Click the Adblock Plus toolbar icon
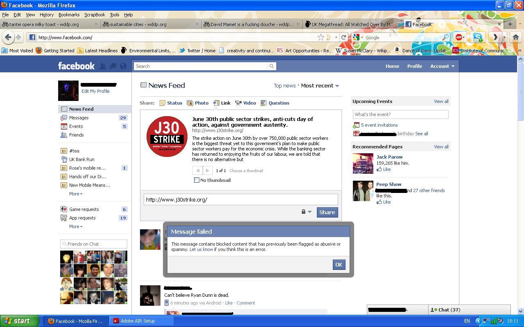Screen dimensions: 524x327 459,37
